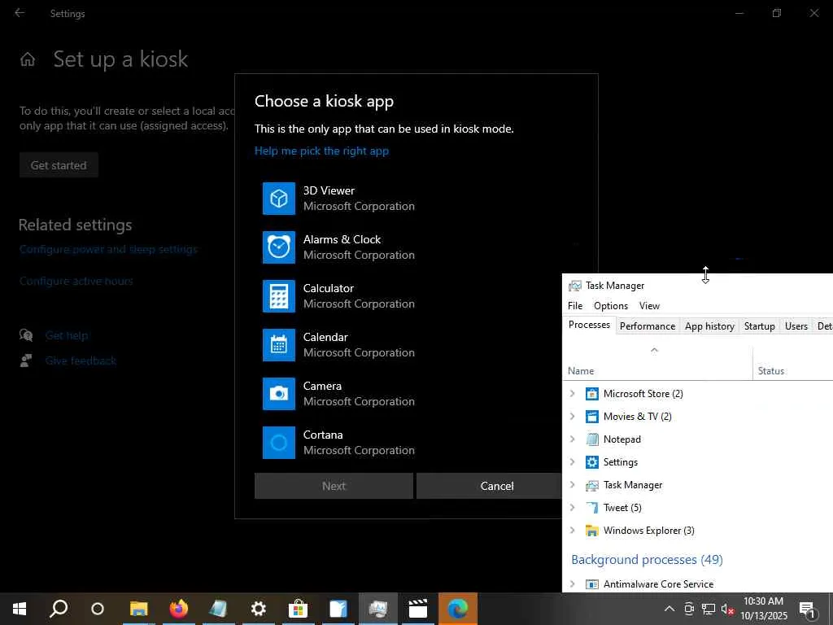Open Configure active hours link

point(76,281)
